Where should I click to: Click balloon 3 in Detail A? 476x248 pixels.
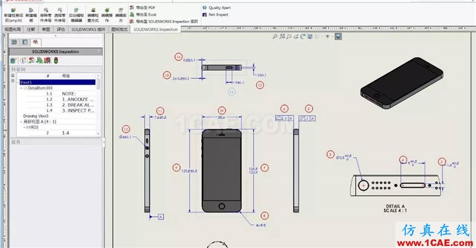[x=331, y=155]
